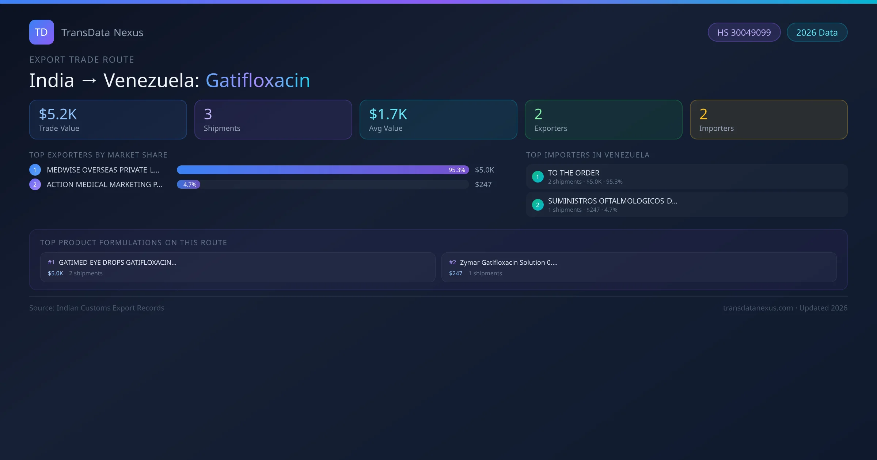Click the purple rank 2 exporter badge
Screen dimensions: 877x460
click(35, 184)
